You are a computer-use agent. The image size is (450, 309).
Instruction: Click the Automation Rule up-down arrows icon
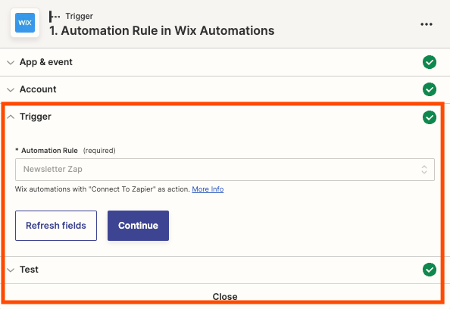pos(424,170)
